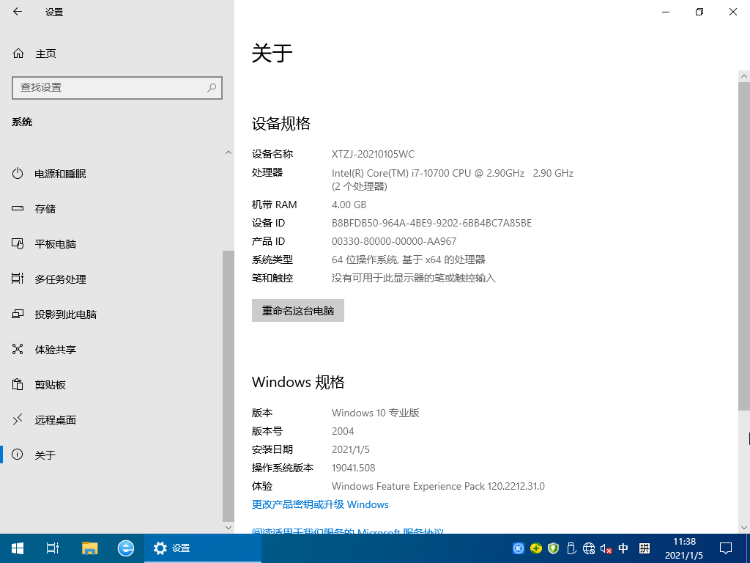Go back with the arrow icon

pyautogui.click(x=18, y=12)
